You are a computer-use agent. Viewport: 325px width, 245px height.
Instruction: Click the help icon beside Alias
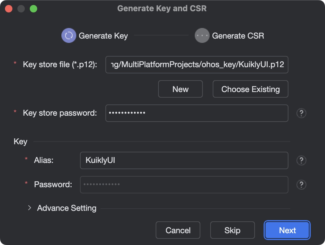coord(301,160)
